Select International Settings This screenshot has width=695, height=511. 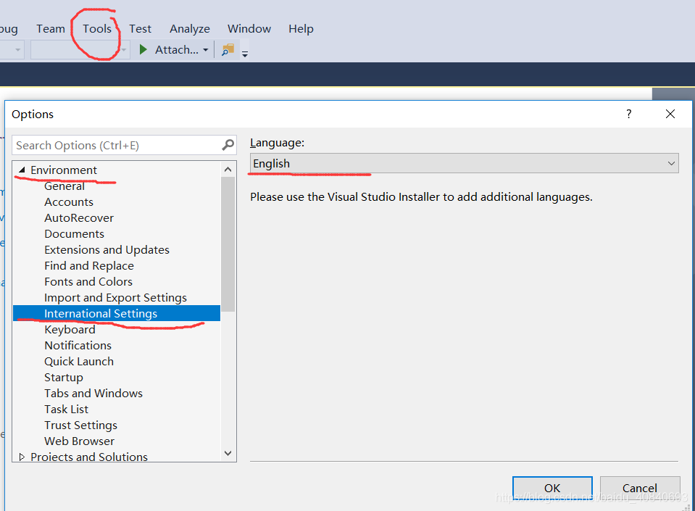(x=117, y=313)
